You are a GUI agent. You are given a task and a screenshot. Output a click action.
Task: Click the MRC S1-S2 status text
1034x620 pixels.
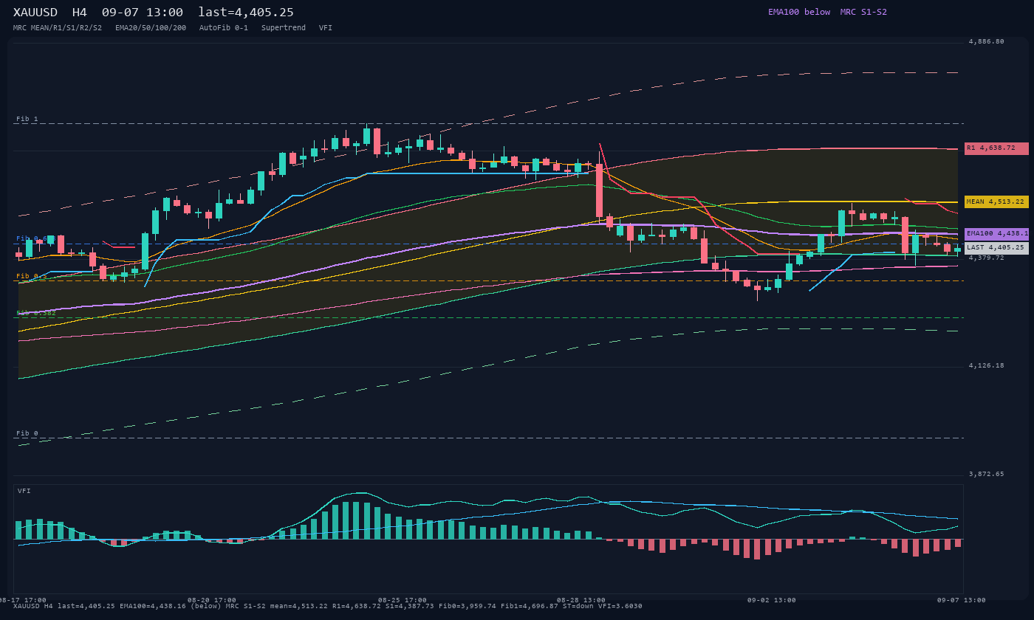[863, 12]
